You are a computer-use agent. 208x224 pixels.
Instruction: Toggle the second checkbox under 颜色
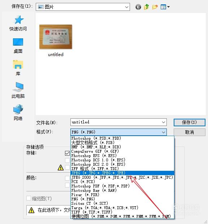tap(67, 185)
